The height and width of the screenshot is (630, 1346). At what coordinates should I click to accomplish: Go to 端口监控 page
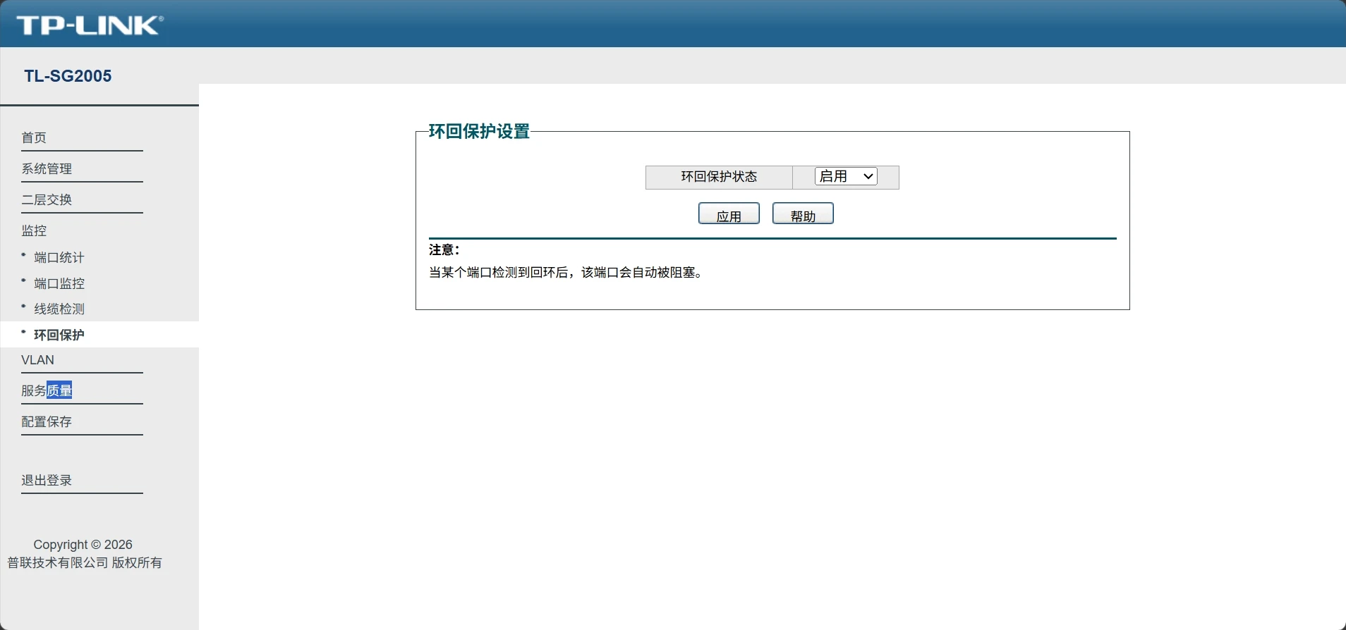coord(59,283)
